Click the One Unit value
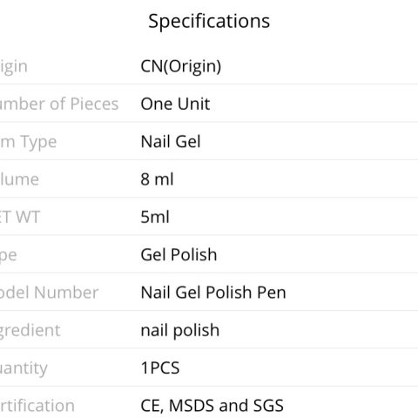Screen dimensions: 418x418 pyautogui.click(x=175, y=104)
